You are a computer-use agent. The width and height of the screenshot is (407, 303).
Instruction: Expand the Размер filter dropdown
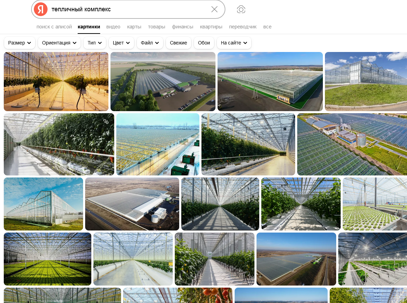pos(19,43)
